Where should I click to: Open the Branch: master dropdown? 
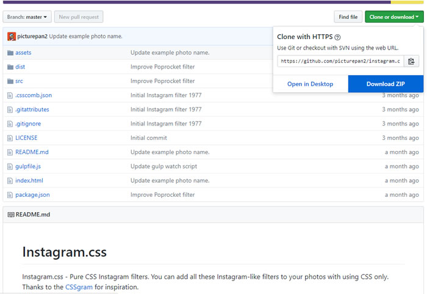[27, 17]
